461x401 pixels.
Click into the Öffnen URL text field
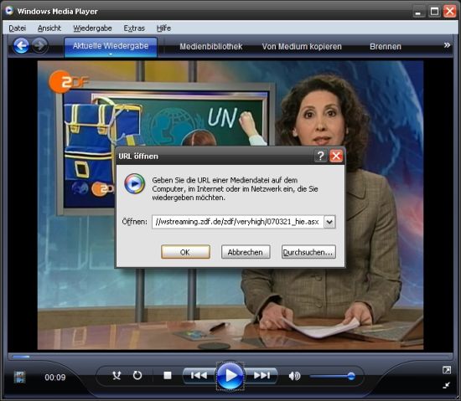tap(237, 222)
